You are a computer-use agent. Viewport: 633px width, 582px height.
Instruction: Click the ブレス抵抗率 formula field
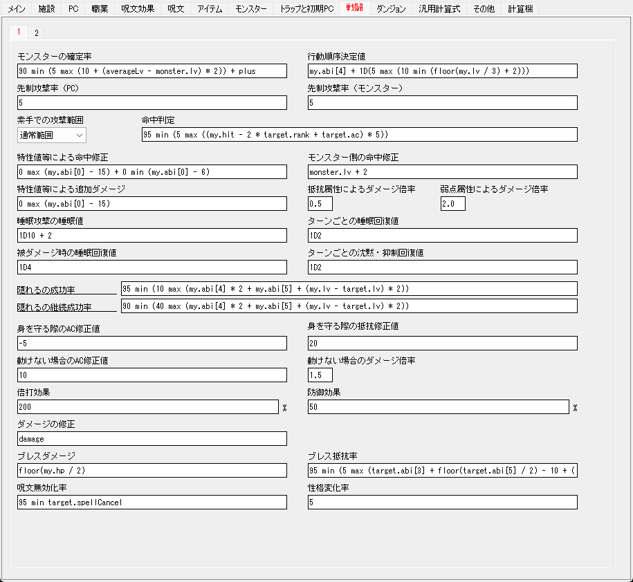(443, 470)
